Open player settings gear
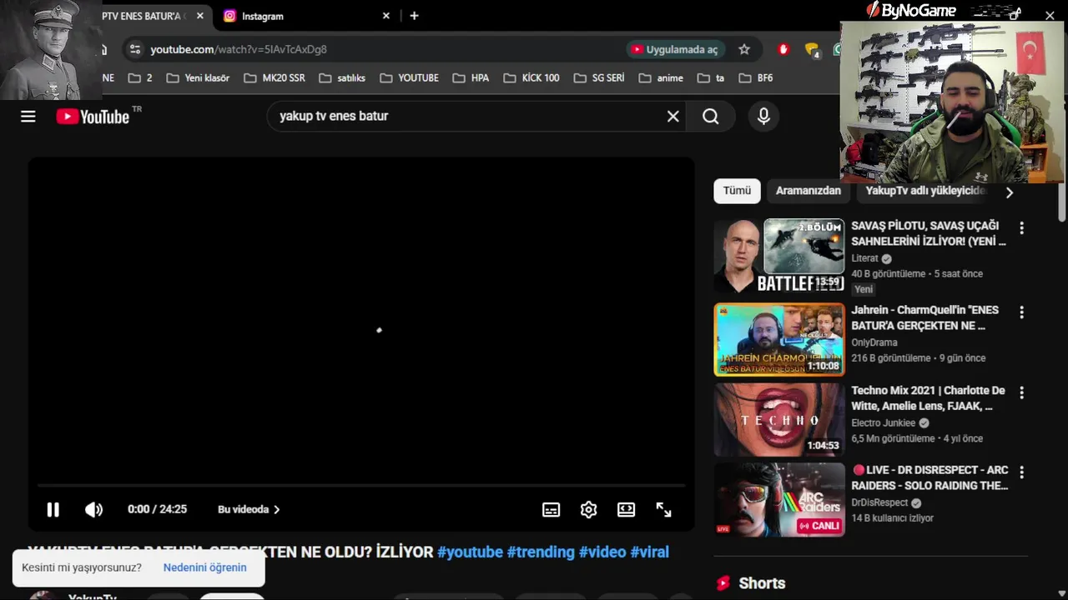 pyautogui.click(x=588, y=509)
